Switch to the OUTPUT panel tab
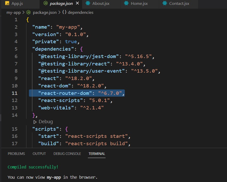This screenshot has height=182, width=227. point(39,154)
